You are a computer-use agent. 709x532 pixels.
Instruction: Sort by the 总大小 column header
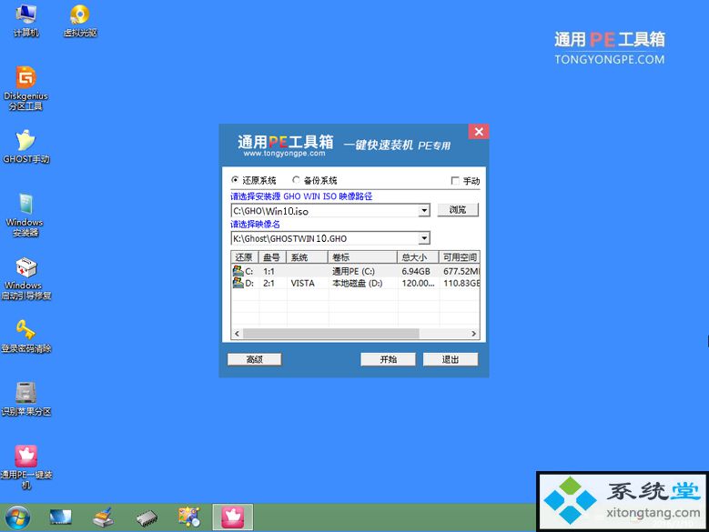[x=419, y=257]
